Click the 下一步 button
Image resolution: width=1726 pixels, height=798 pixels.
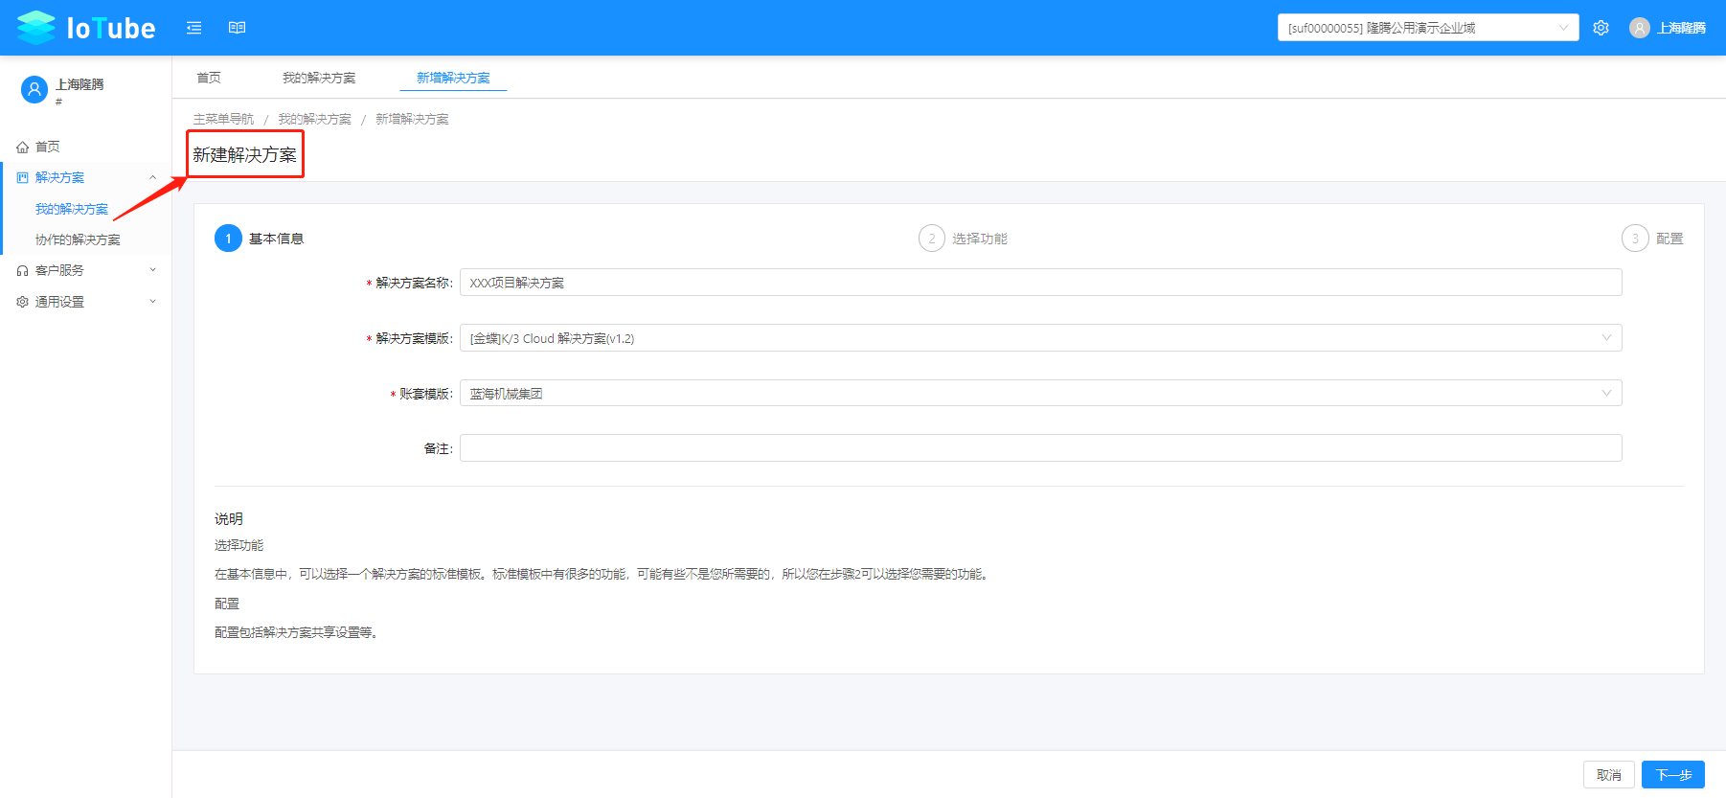(x=1673, y=774)
